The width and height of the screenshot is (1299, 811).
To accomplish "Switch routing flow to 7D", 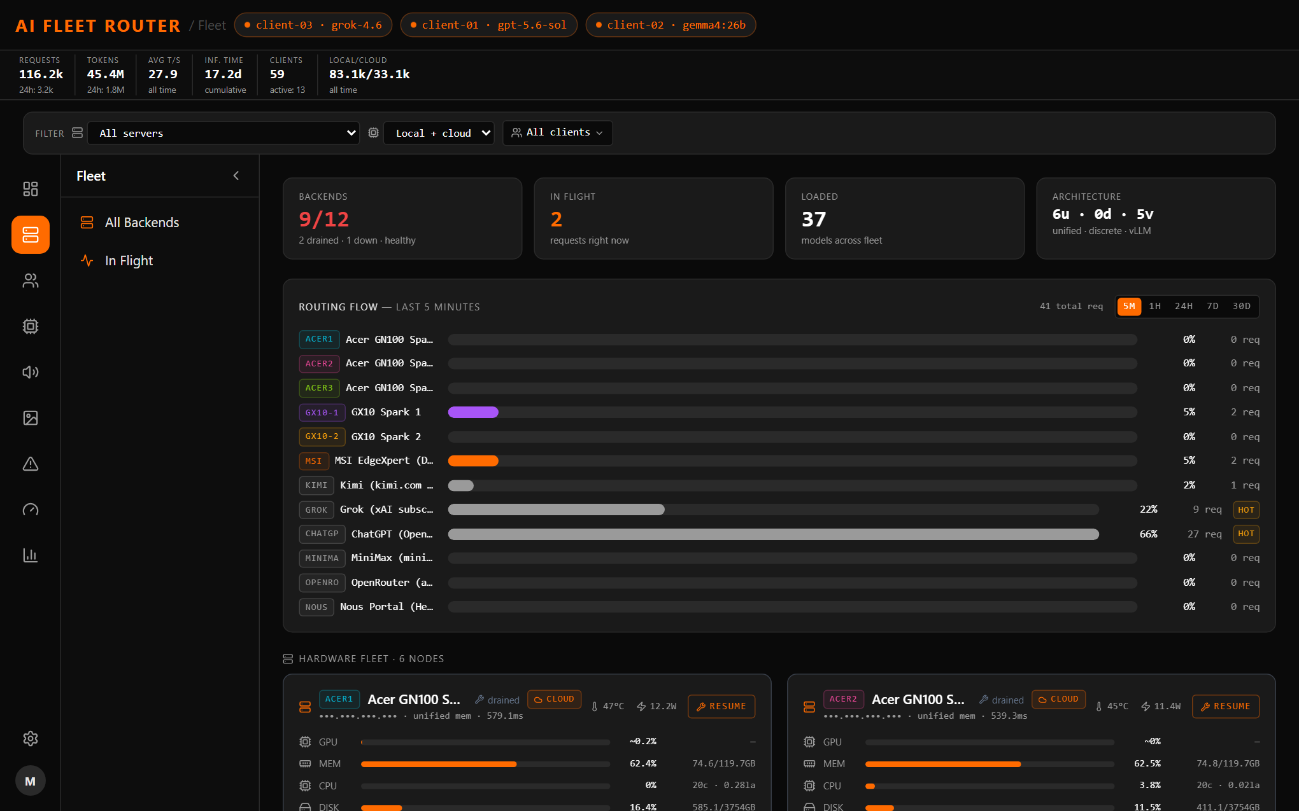I will pyautogui.click(x=1212, y=307).
